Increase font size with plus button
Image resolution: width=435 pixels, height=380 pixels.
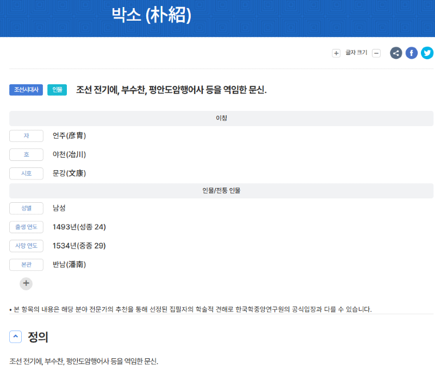point(336,53)
